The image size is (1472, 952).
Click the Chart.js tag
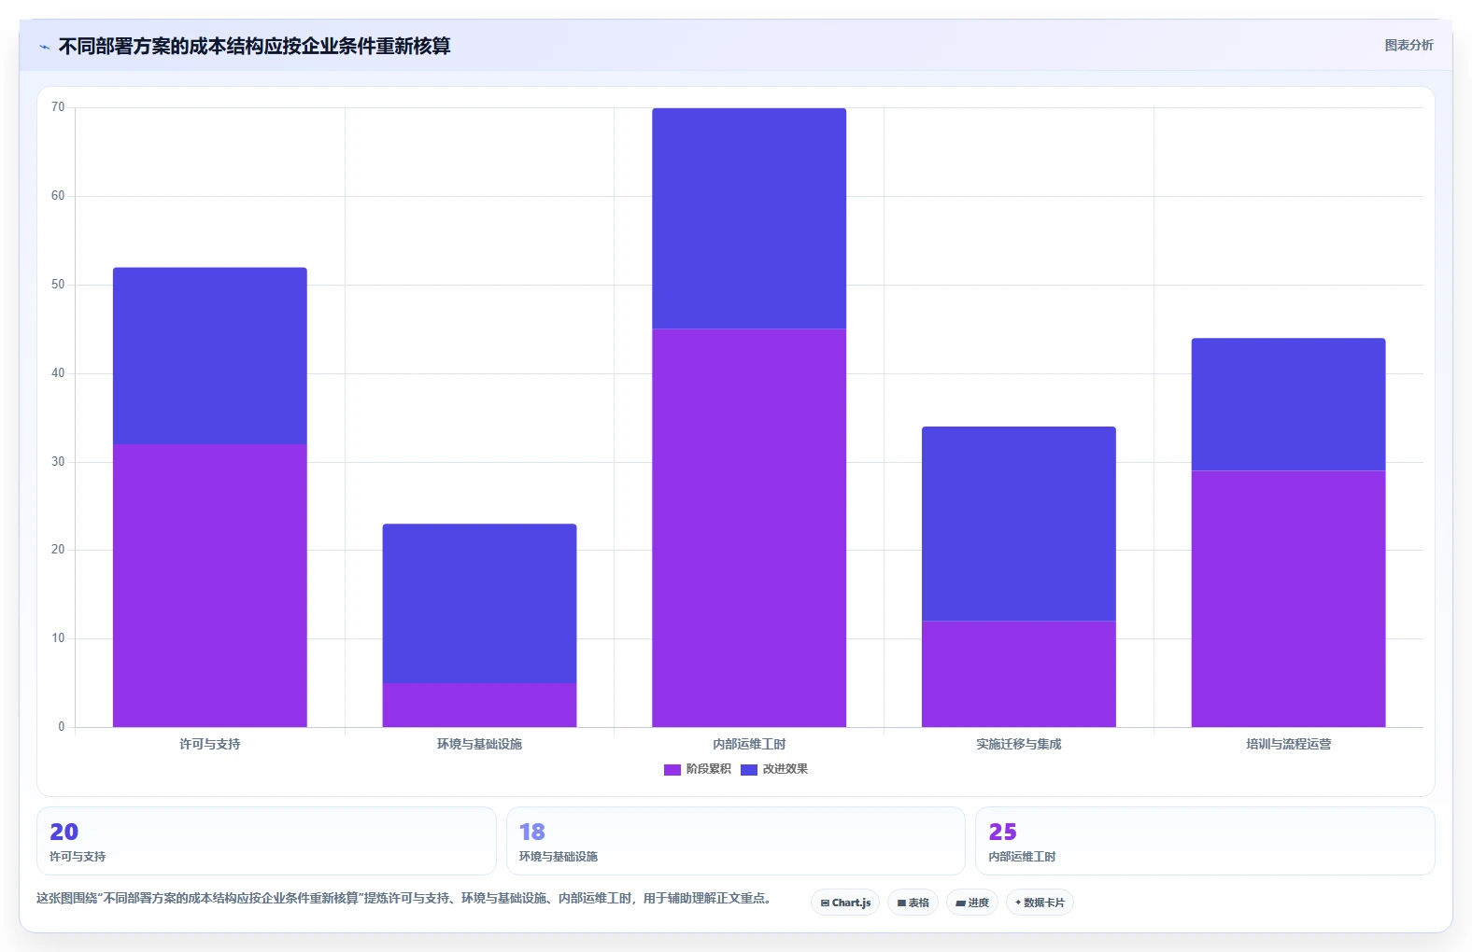(x=845, y=903)
